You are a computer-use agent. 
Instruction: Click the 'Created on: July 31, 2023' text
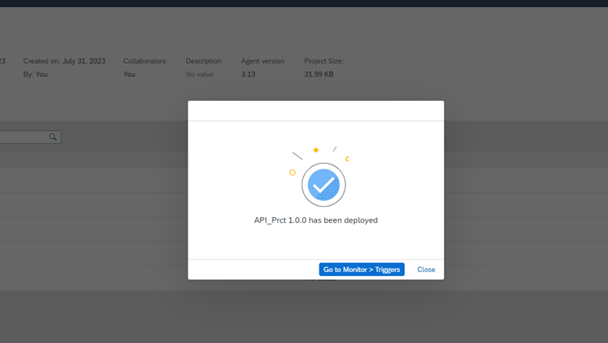tap(65, 61)
